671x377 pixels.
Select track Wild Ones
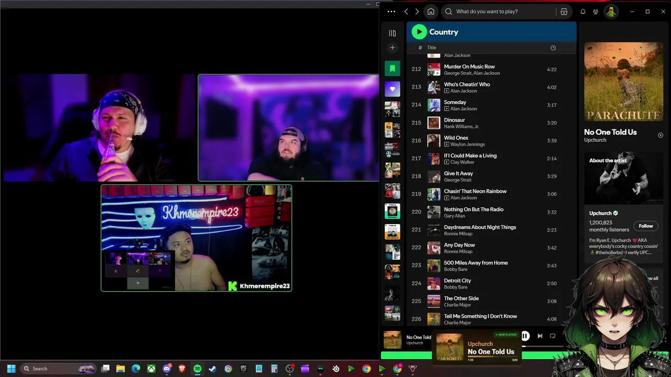(x=491, y=140)
